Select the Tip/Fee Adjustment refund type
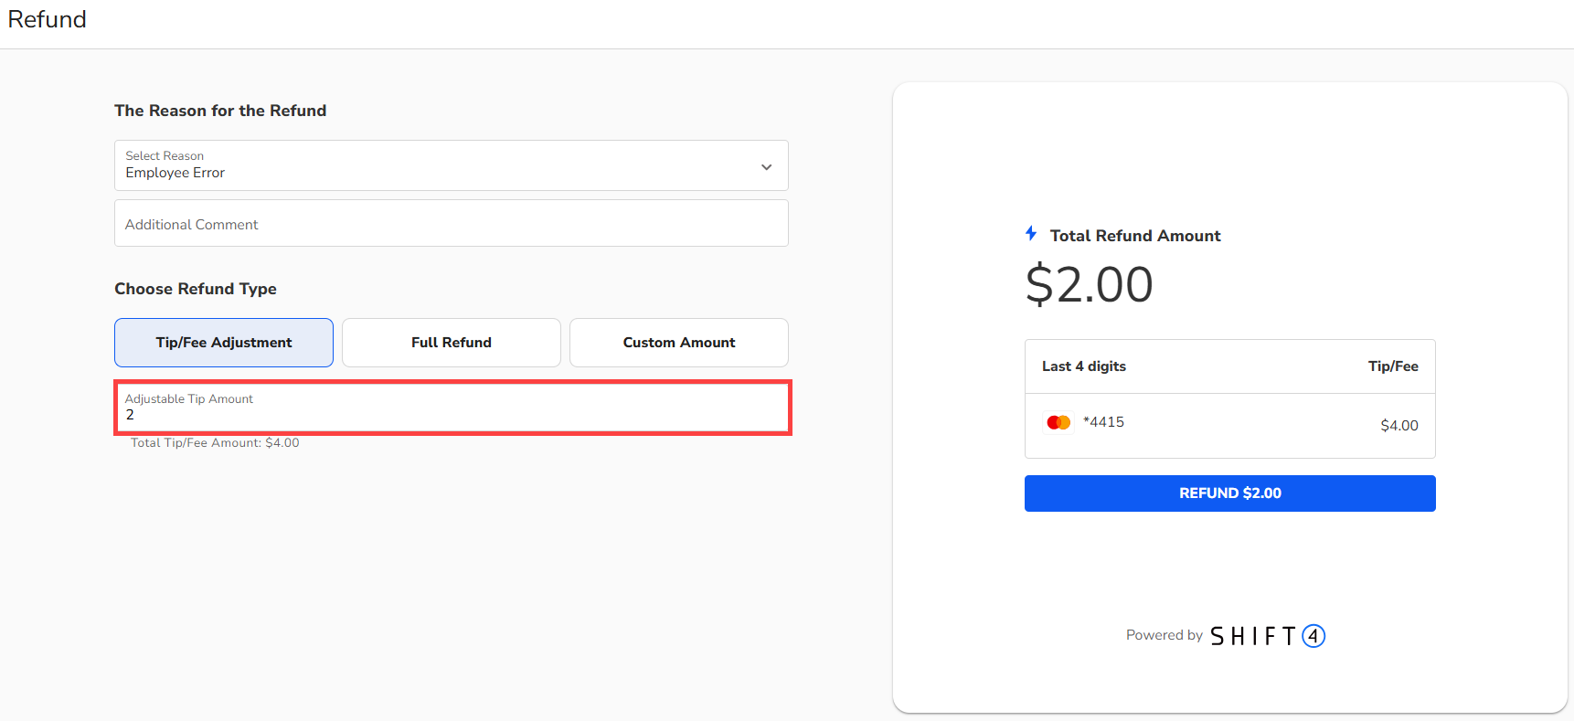 click(x=224, y=343)
